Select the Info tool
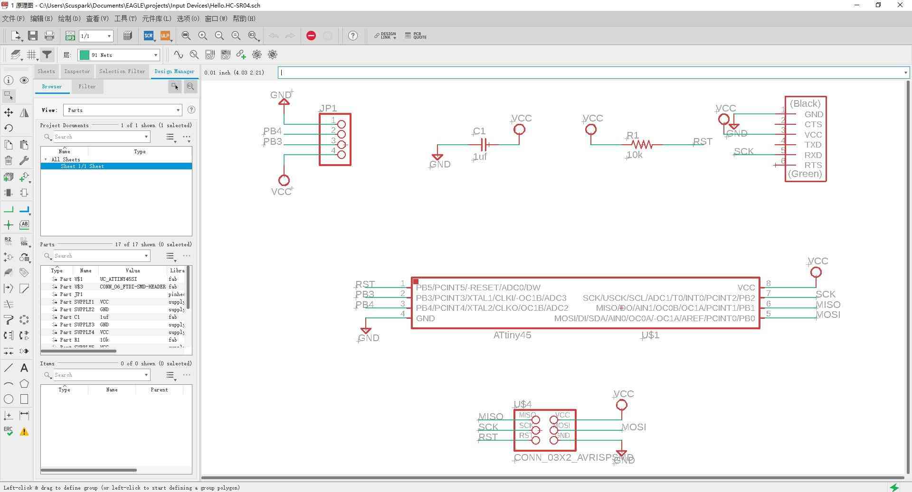This screenshot has height=492, width=912. tap(9, 80)
